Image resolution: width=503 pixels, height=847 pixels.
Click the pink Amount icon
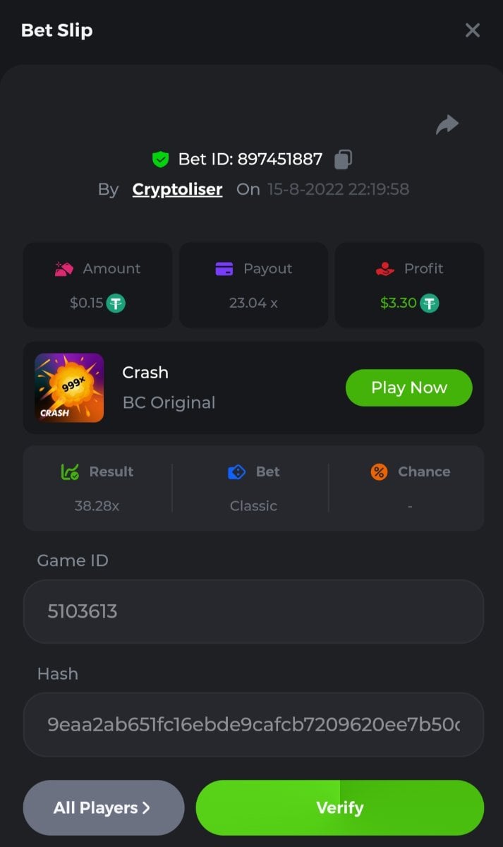point(64,269)
